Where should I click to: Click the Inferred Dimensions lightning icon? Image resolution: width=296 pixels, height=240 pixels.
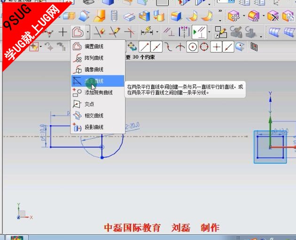point(148,32)
